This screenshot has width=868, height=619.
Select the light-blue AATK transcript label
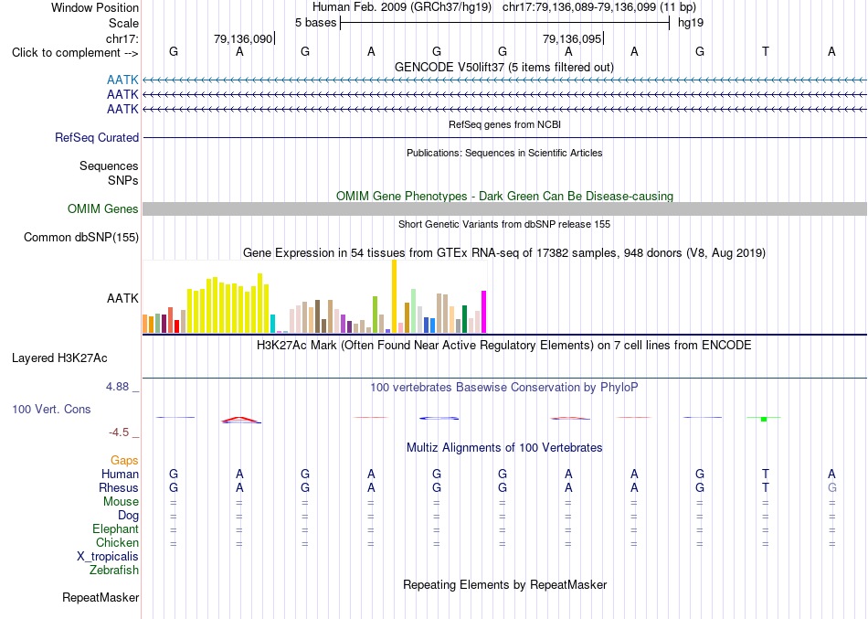click(122, 80)
